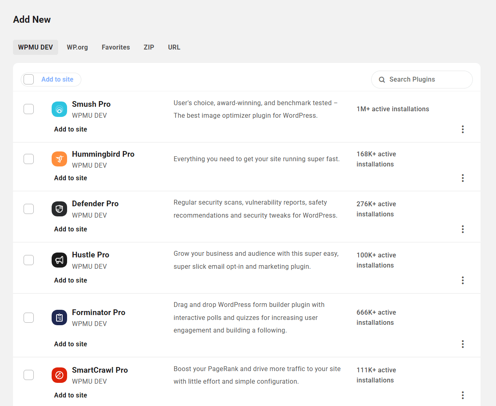Viewport: 496px width, 406px height.
Task: Click the bulk Add to site button at top
Action: 57,80
